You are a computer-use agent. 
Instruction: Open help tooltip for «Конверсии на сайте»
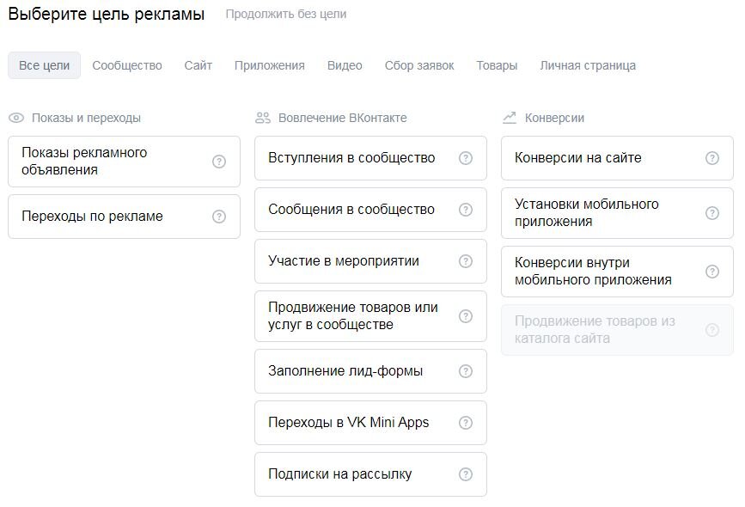[711, 158]
